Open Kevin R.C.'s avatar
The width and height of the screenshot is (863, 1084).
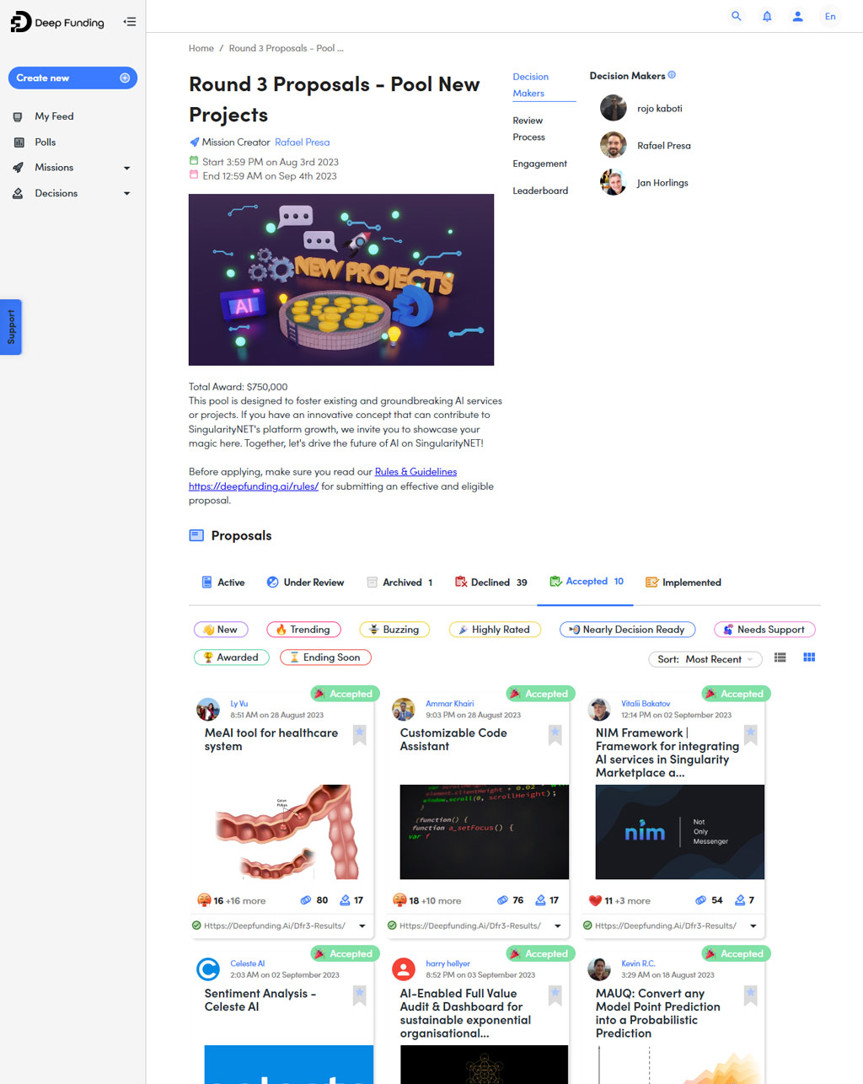pos(599,969)
